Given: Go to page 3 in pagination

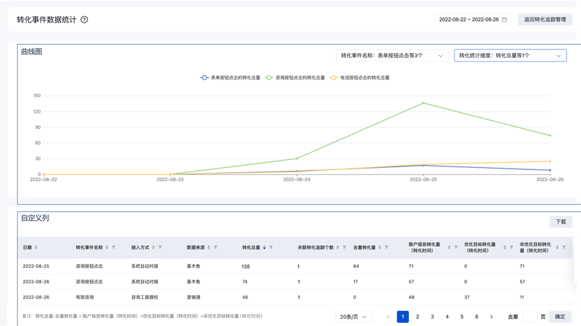Looking at the screenshot, I should coord(432,317).
